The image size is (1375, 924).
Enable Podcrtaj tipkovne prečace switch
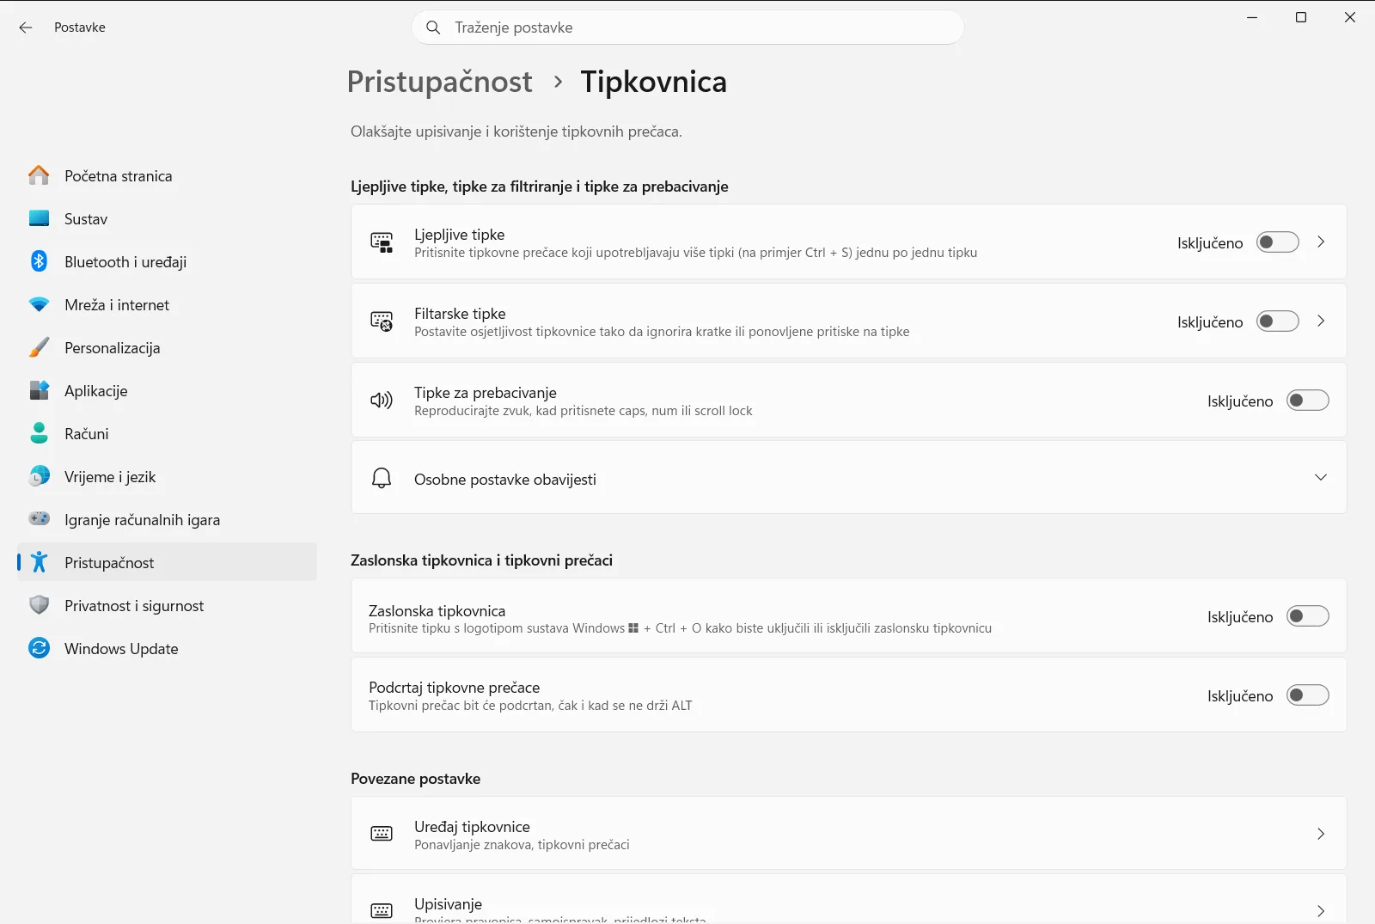point(1308,695)
